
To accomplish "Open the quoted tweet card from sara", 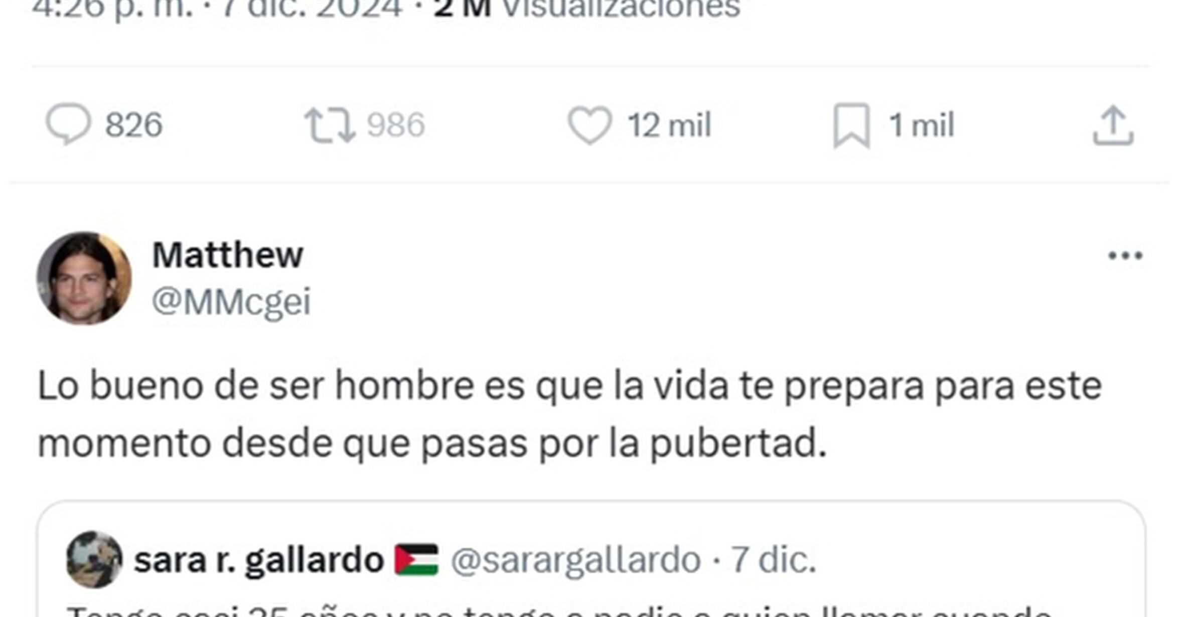I will [591, 559].
